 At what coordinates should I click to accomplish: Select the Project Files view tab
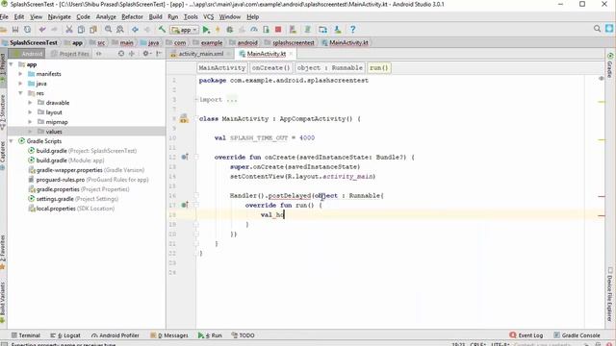[70, 54]
